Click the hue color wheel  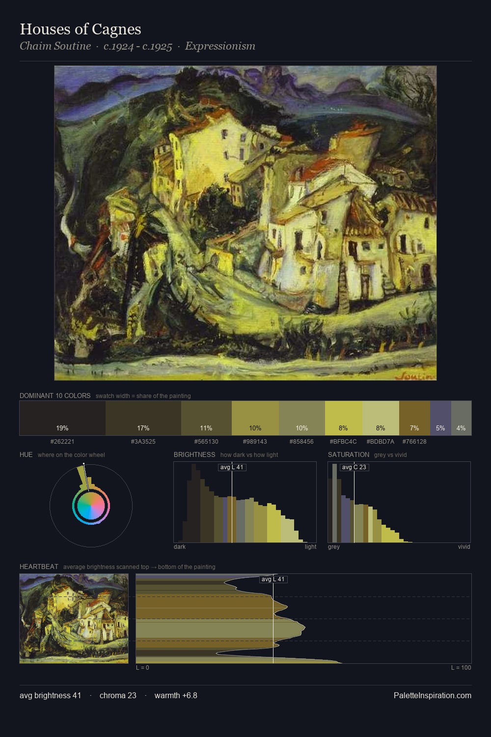[91, 506]
